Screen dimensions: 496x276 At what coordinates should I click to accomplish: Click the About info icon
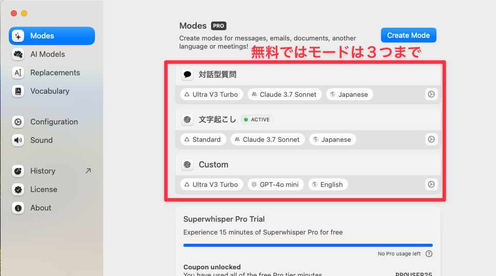click(18, 208)
